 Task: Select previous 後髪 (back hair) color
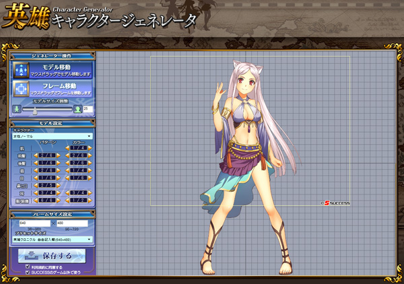tap(67, 163)
